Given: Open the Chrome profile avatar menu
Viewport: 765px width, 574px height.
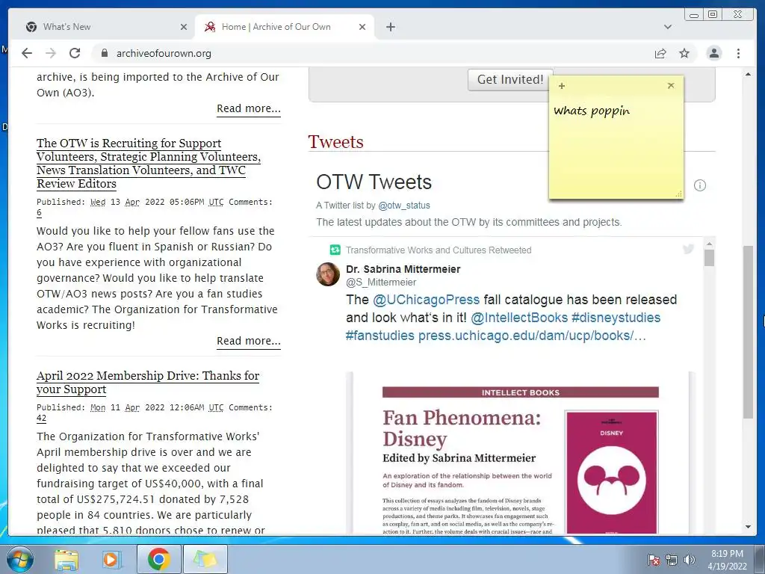Looking at the screenshot, I should 713,53.
